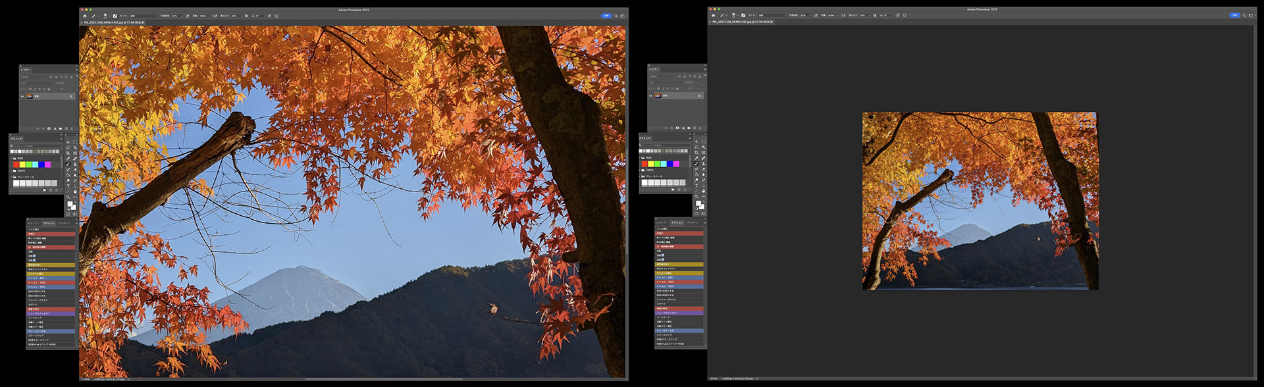Viewport: 1264px width, 387px height.
Task: Open smoothing options gear in right window
Action: coord(874,15)
